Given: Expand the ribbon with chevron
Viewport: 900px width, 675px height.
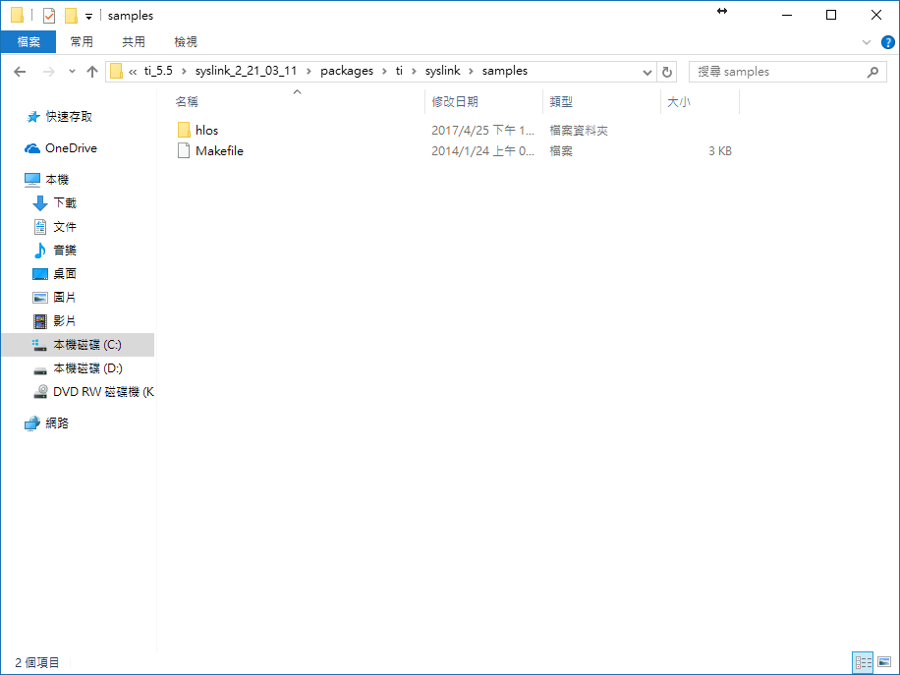Looking at the screenshot, I should (867, 42).
